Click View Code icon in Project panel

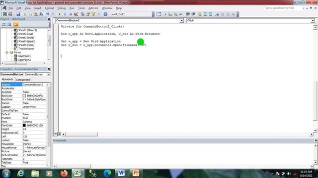point(4,24)
